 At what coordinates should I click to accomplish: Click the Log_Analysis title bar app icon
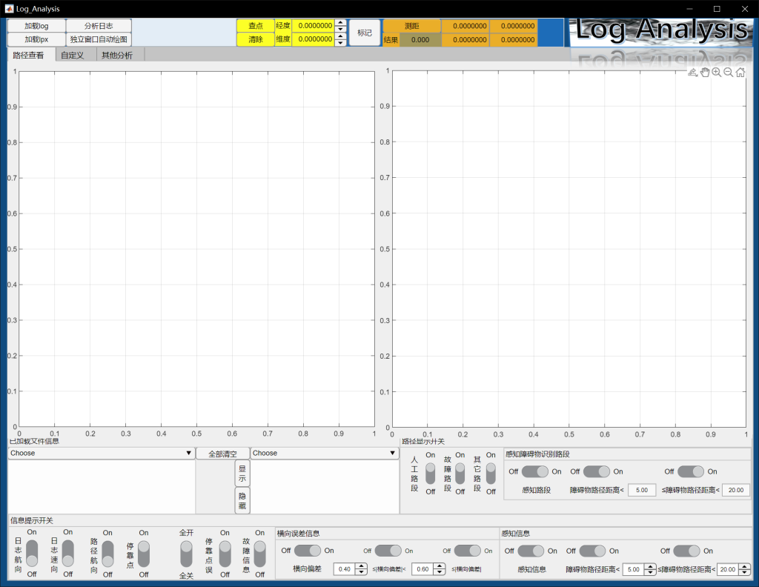[x=9, y=8]
